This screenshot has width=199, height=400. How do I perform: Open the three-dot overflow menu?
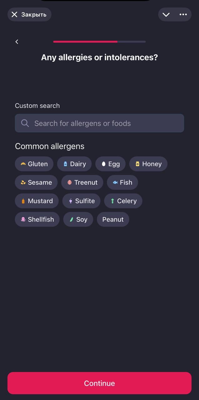[183, 14]
